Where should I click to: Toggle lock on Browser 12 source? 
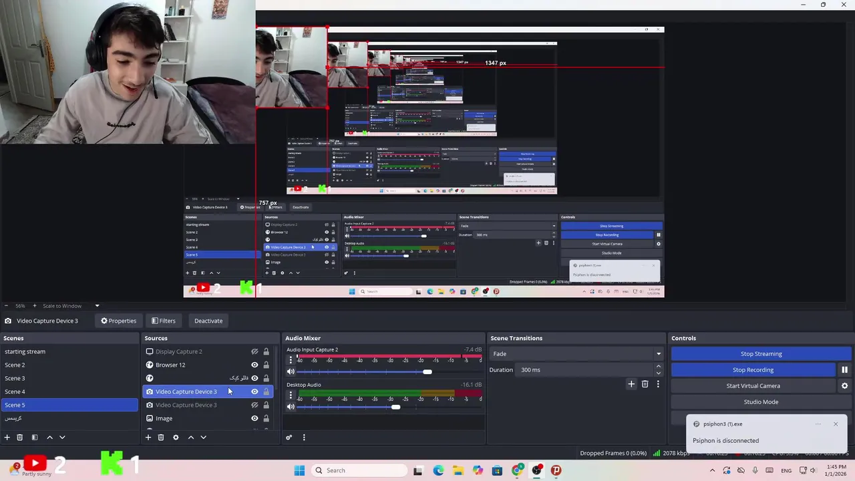[x=266, y=365]
